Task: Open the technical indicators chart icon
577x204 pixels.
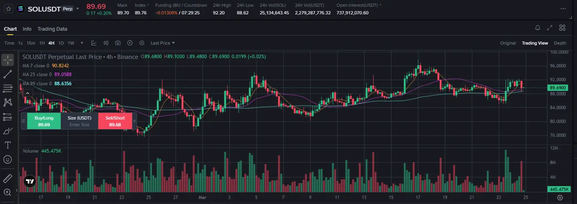Action: pyautogui.click(x=94, y=43)
